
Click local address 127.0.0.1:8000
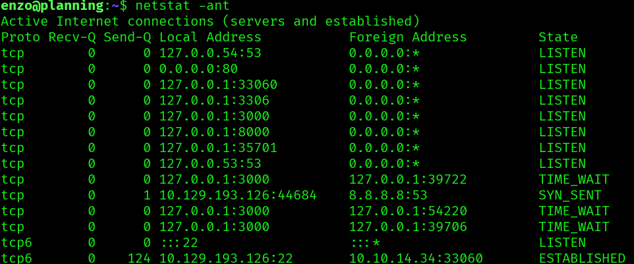214,132
